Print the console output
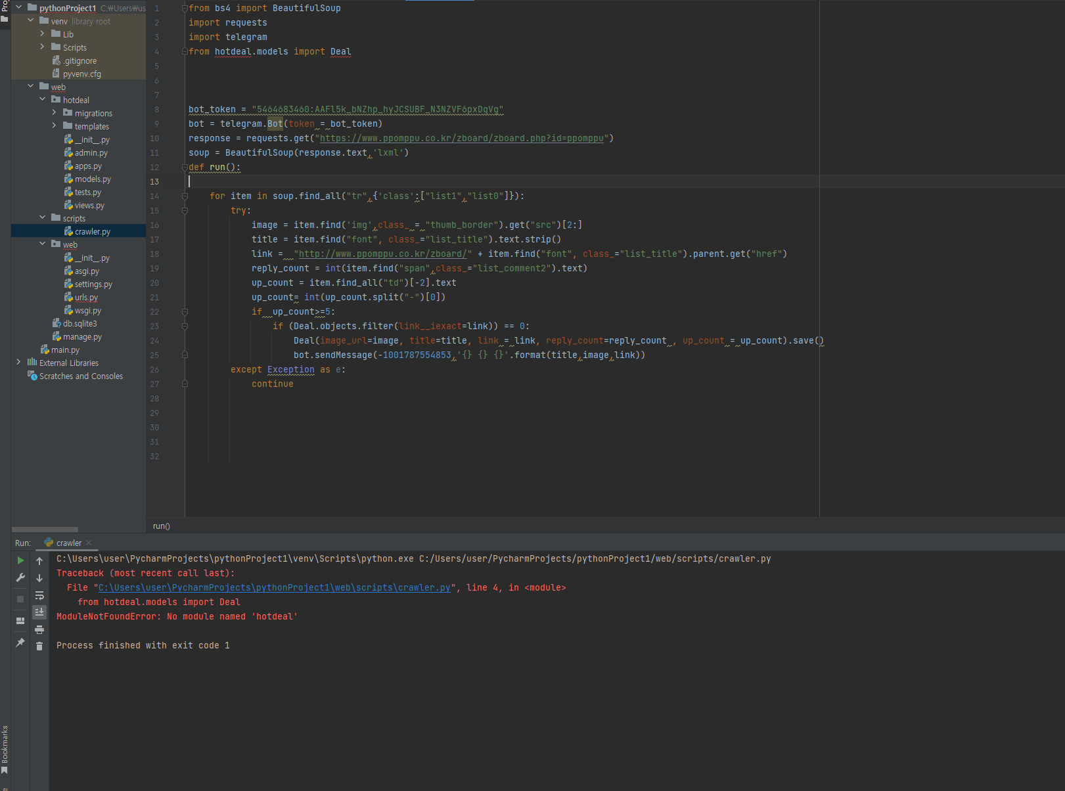Viewport: 1065px width, 791px height. coord(39,629)
